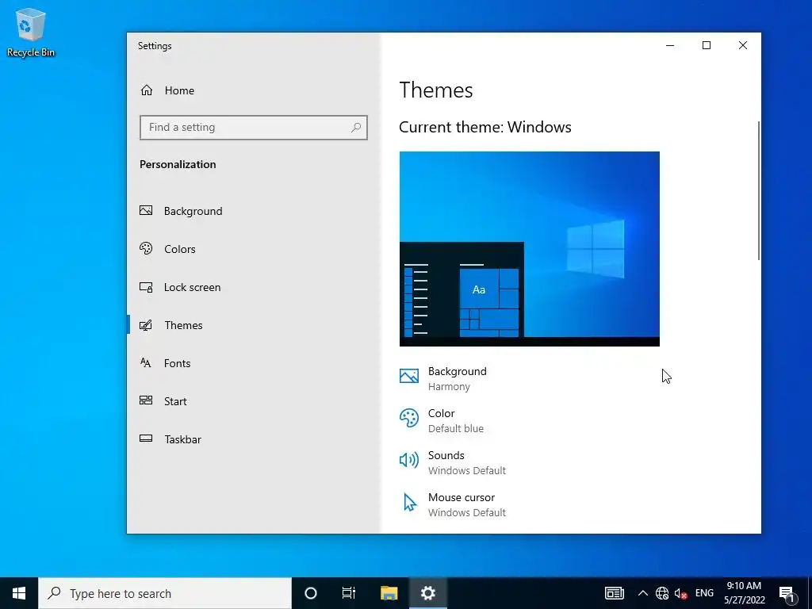The image size is (812, 609).
Task: Show hidden system tray icons
Action: (x=642, y=593)
